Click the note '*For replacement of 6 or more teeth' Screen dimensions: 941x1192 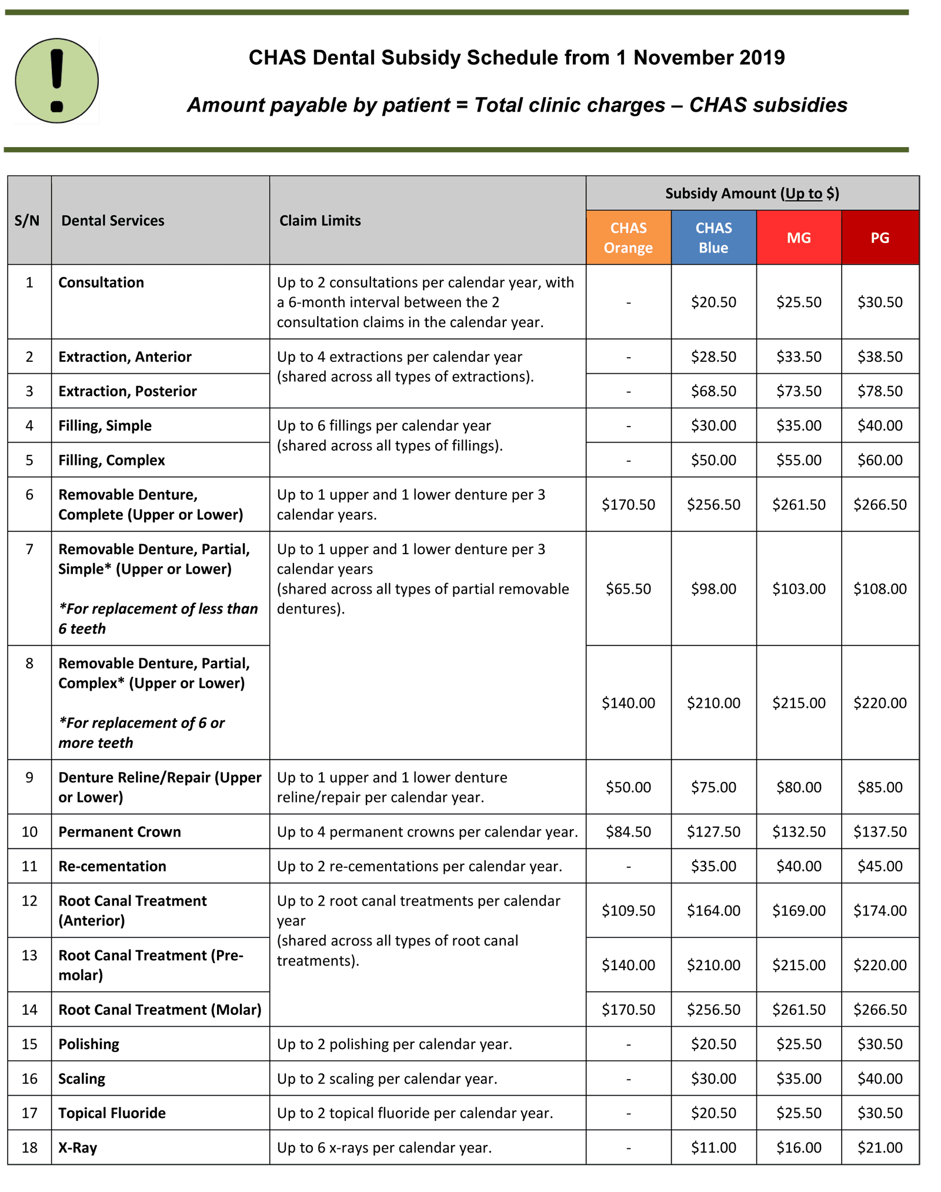point(141,732)
